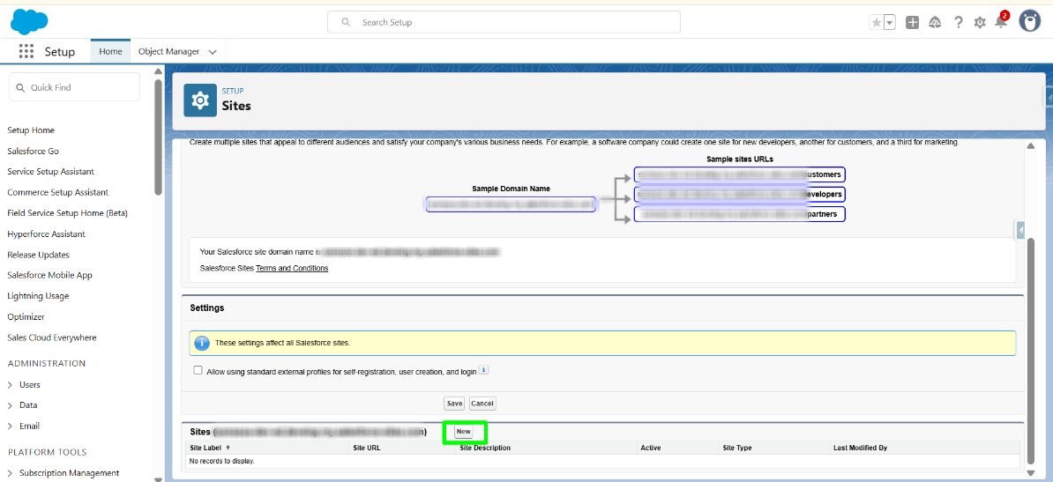Open the Help question mark icon
Viewport: 1053px width, 482px height.
point(959,23)
